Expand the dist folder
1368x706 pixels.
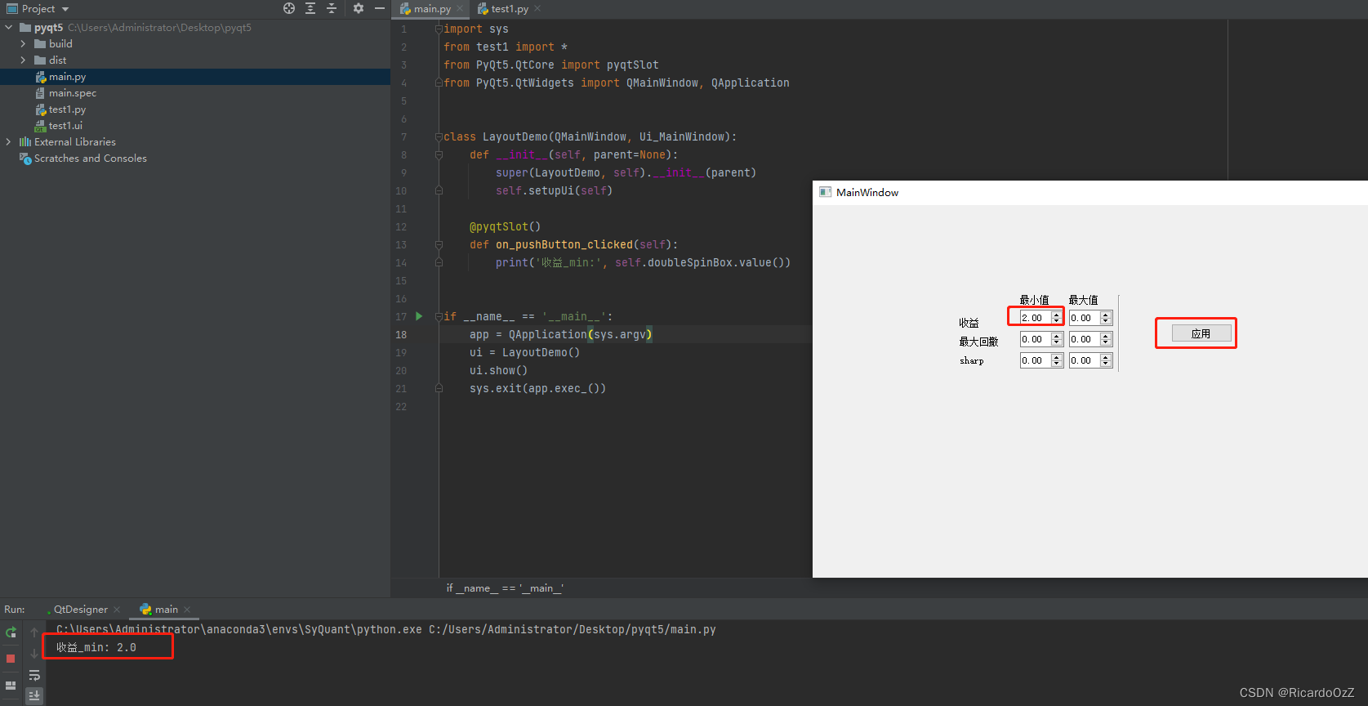coord(23,60)
